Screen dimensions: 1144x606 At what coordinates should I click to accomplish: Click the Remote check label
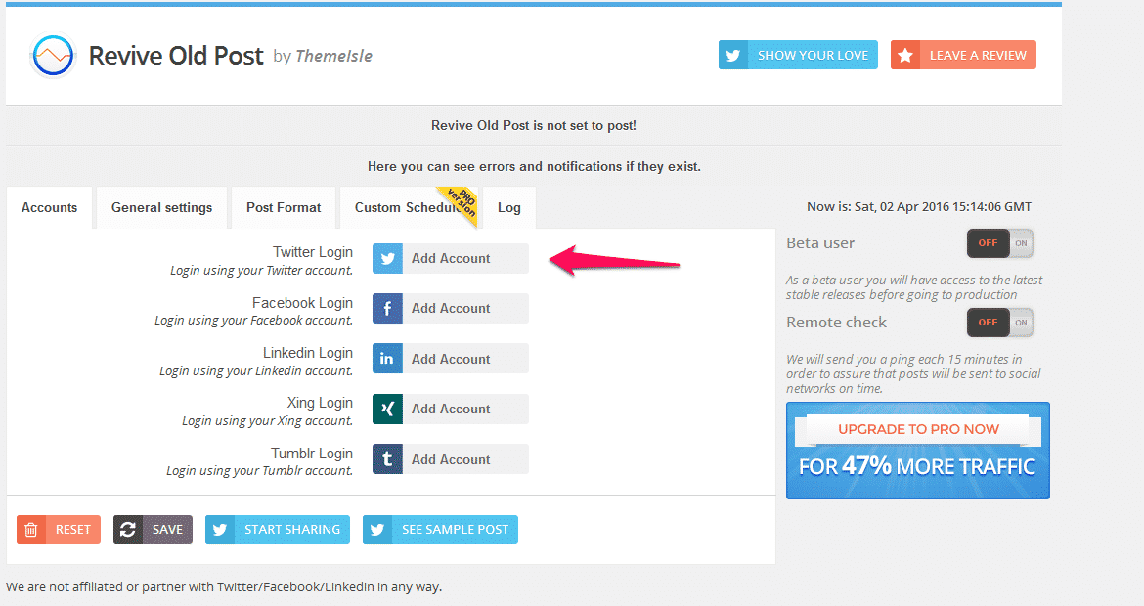tap(836, 323)
